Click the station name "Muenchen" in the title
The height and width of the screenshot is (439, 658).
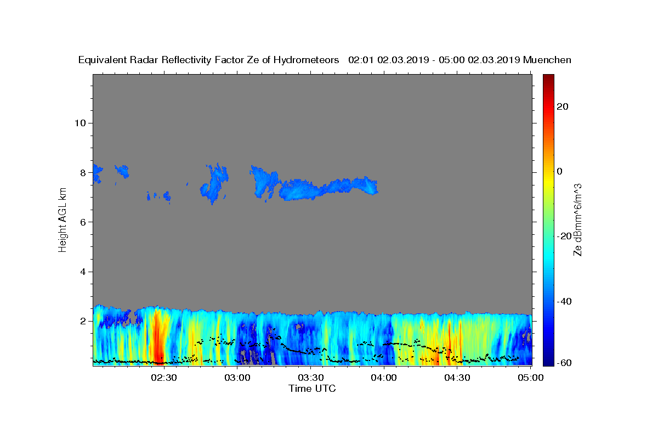(547, 60)
